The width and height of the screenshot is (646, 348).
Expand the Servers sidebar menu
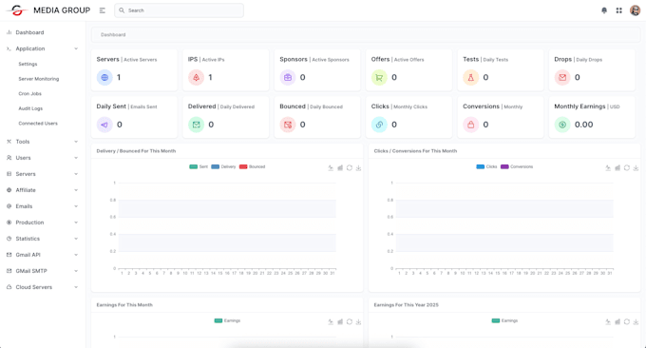[x=43, y=174]
